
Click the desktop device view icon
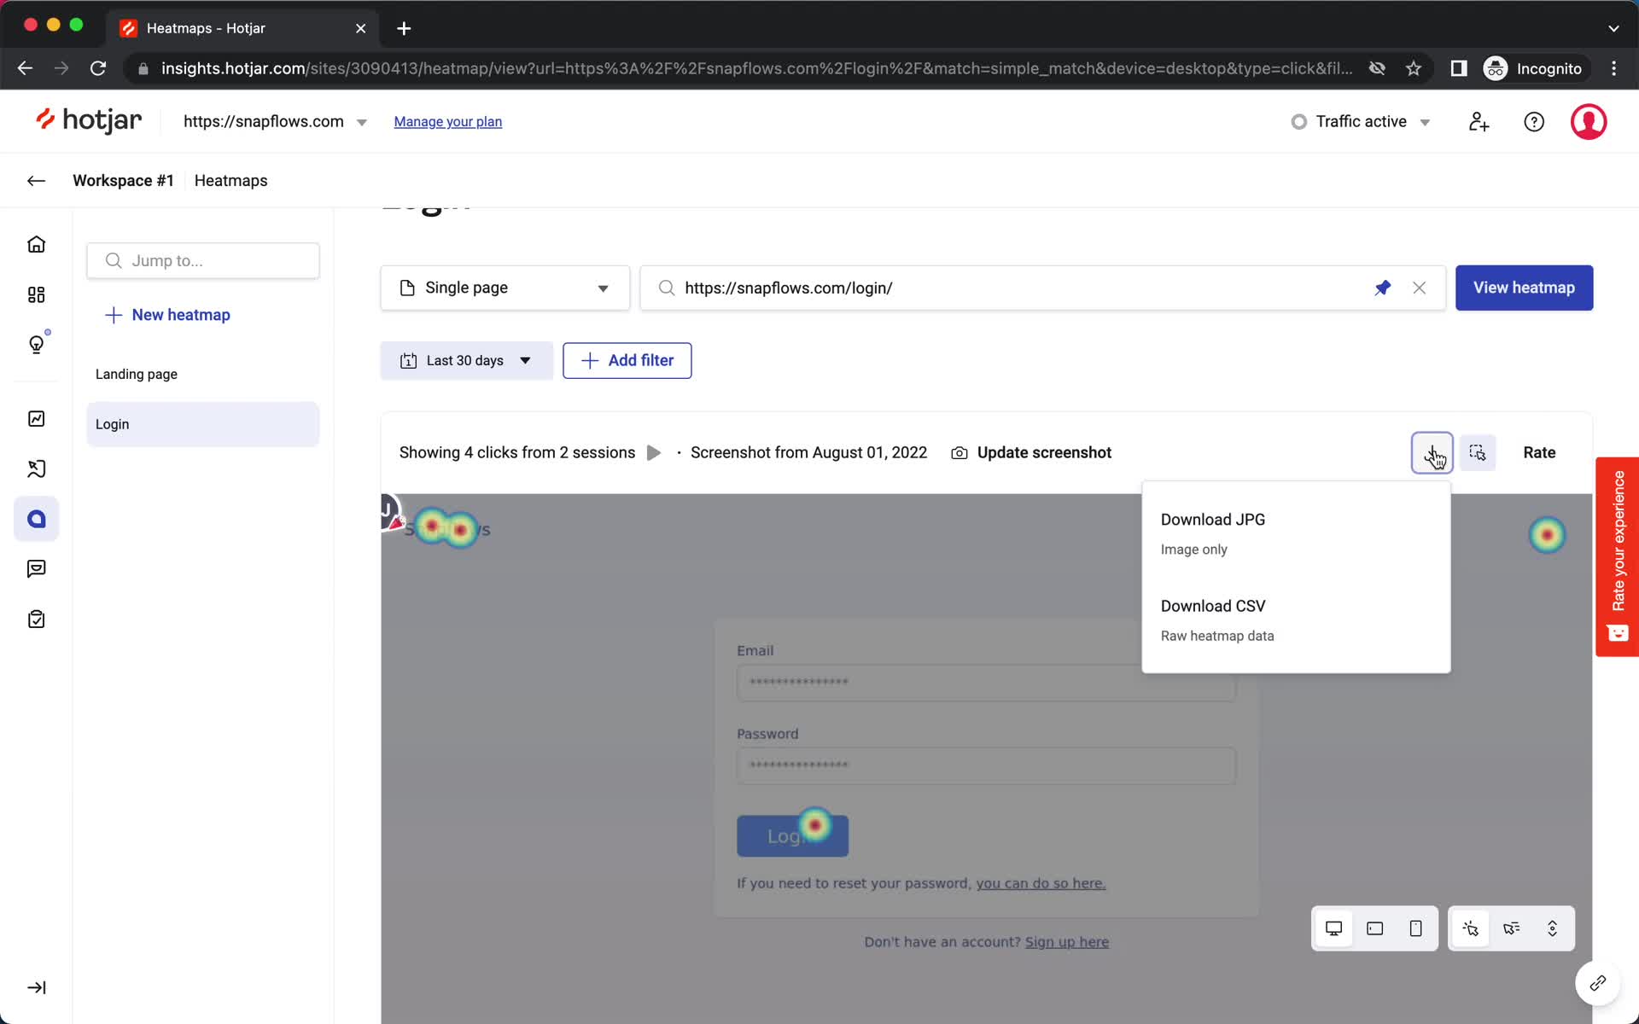point(1333,928)
